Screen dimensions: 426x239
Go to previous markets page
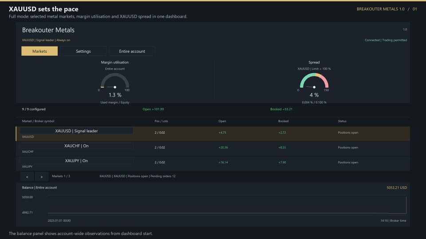pyautogui.click(x=27, y=177)
